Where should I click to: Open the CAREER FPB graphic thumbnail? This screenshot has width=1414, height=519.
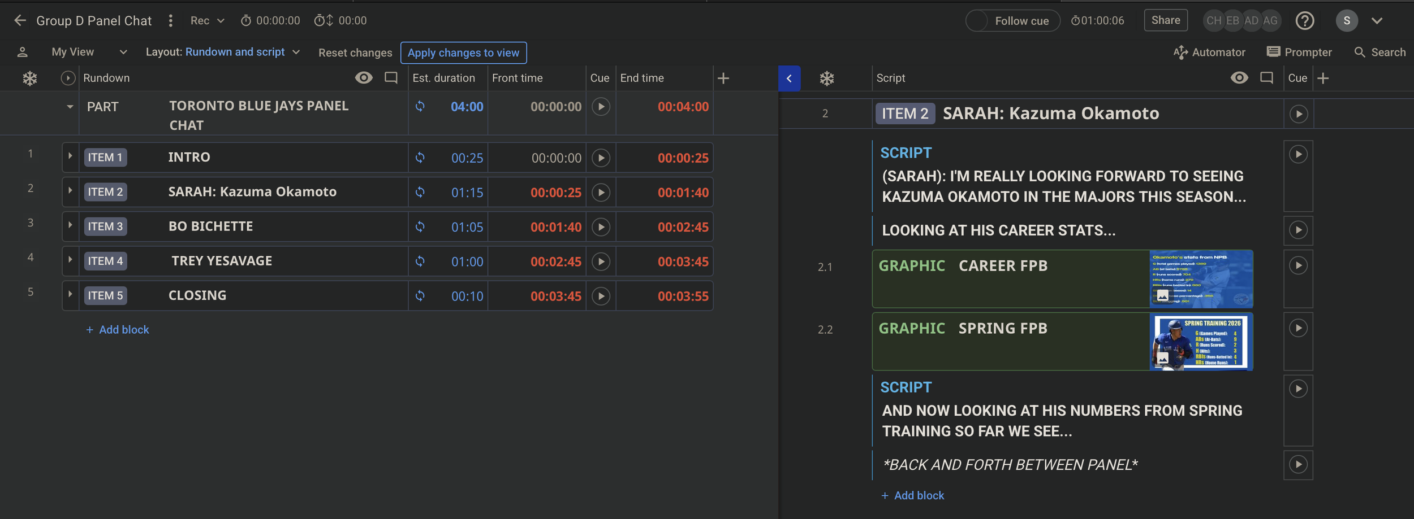pos(1201,279)
